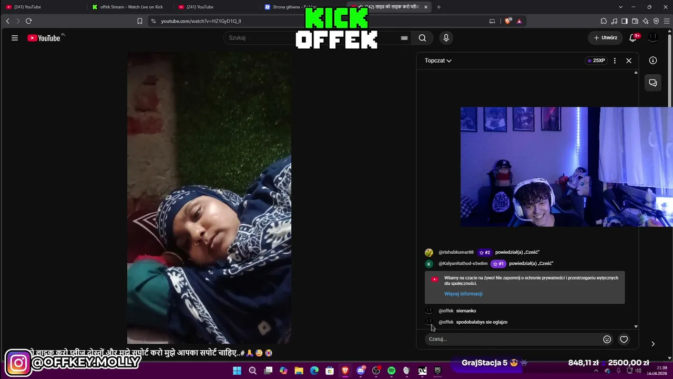The image size is (673, 379).
Task: Open Epic Games Launcher from the taskbar
Action: tap(437, 371)
